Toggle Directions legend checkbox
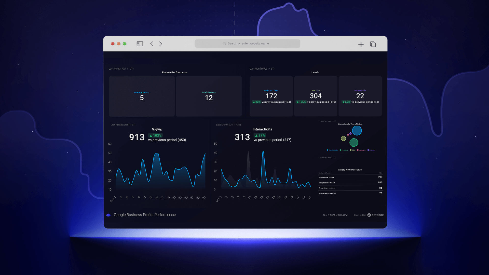489x275 pixels. point(341,150)
